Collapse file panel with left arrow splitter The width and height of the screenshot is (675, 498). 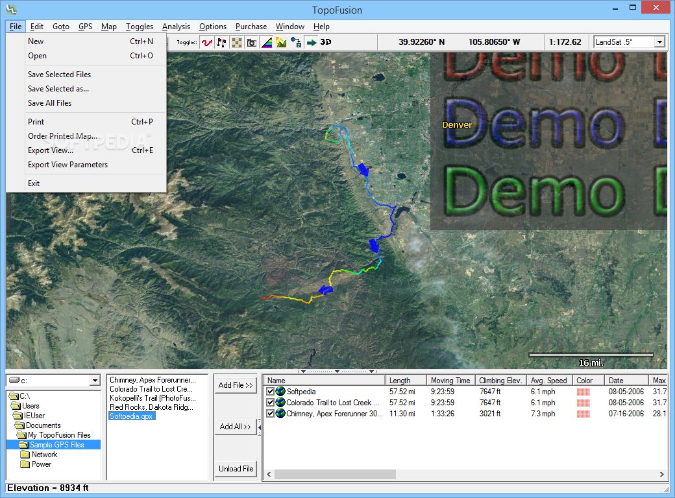click(259, 427)
